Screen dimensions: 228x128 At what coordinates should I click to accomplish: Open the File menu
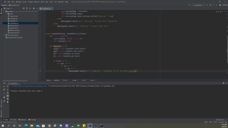(x=5, y=2)
